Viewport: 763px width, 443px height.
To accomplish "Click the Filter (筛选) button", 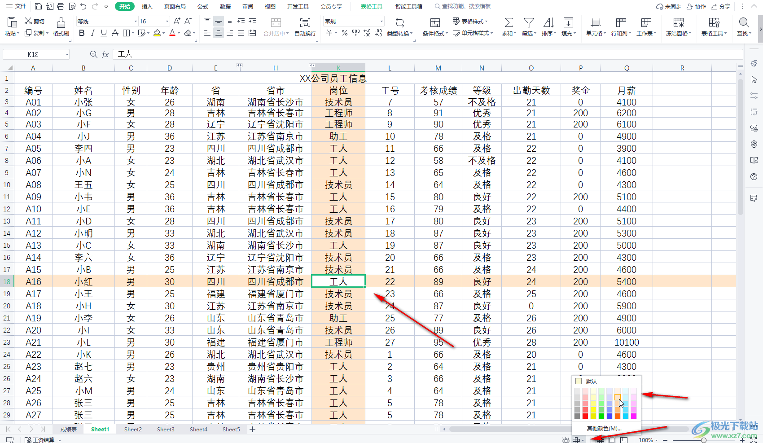I will (x=529, y=26).
